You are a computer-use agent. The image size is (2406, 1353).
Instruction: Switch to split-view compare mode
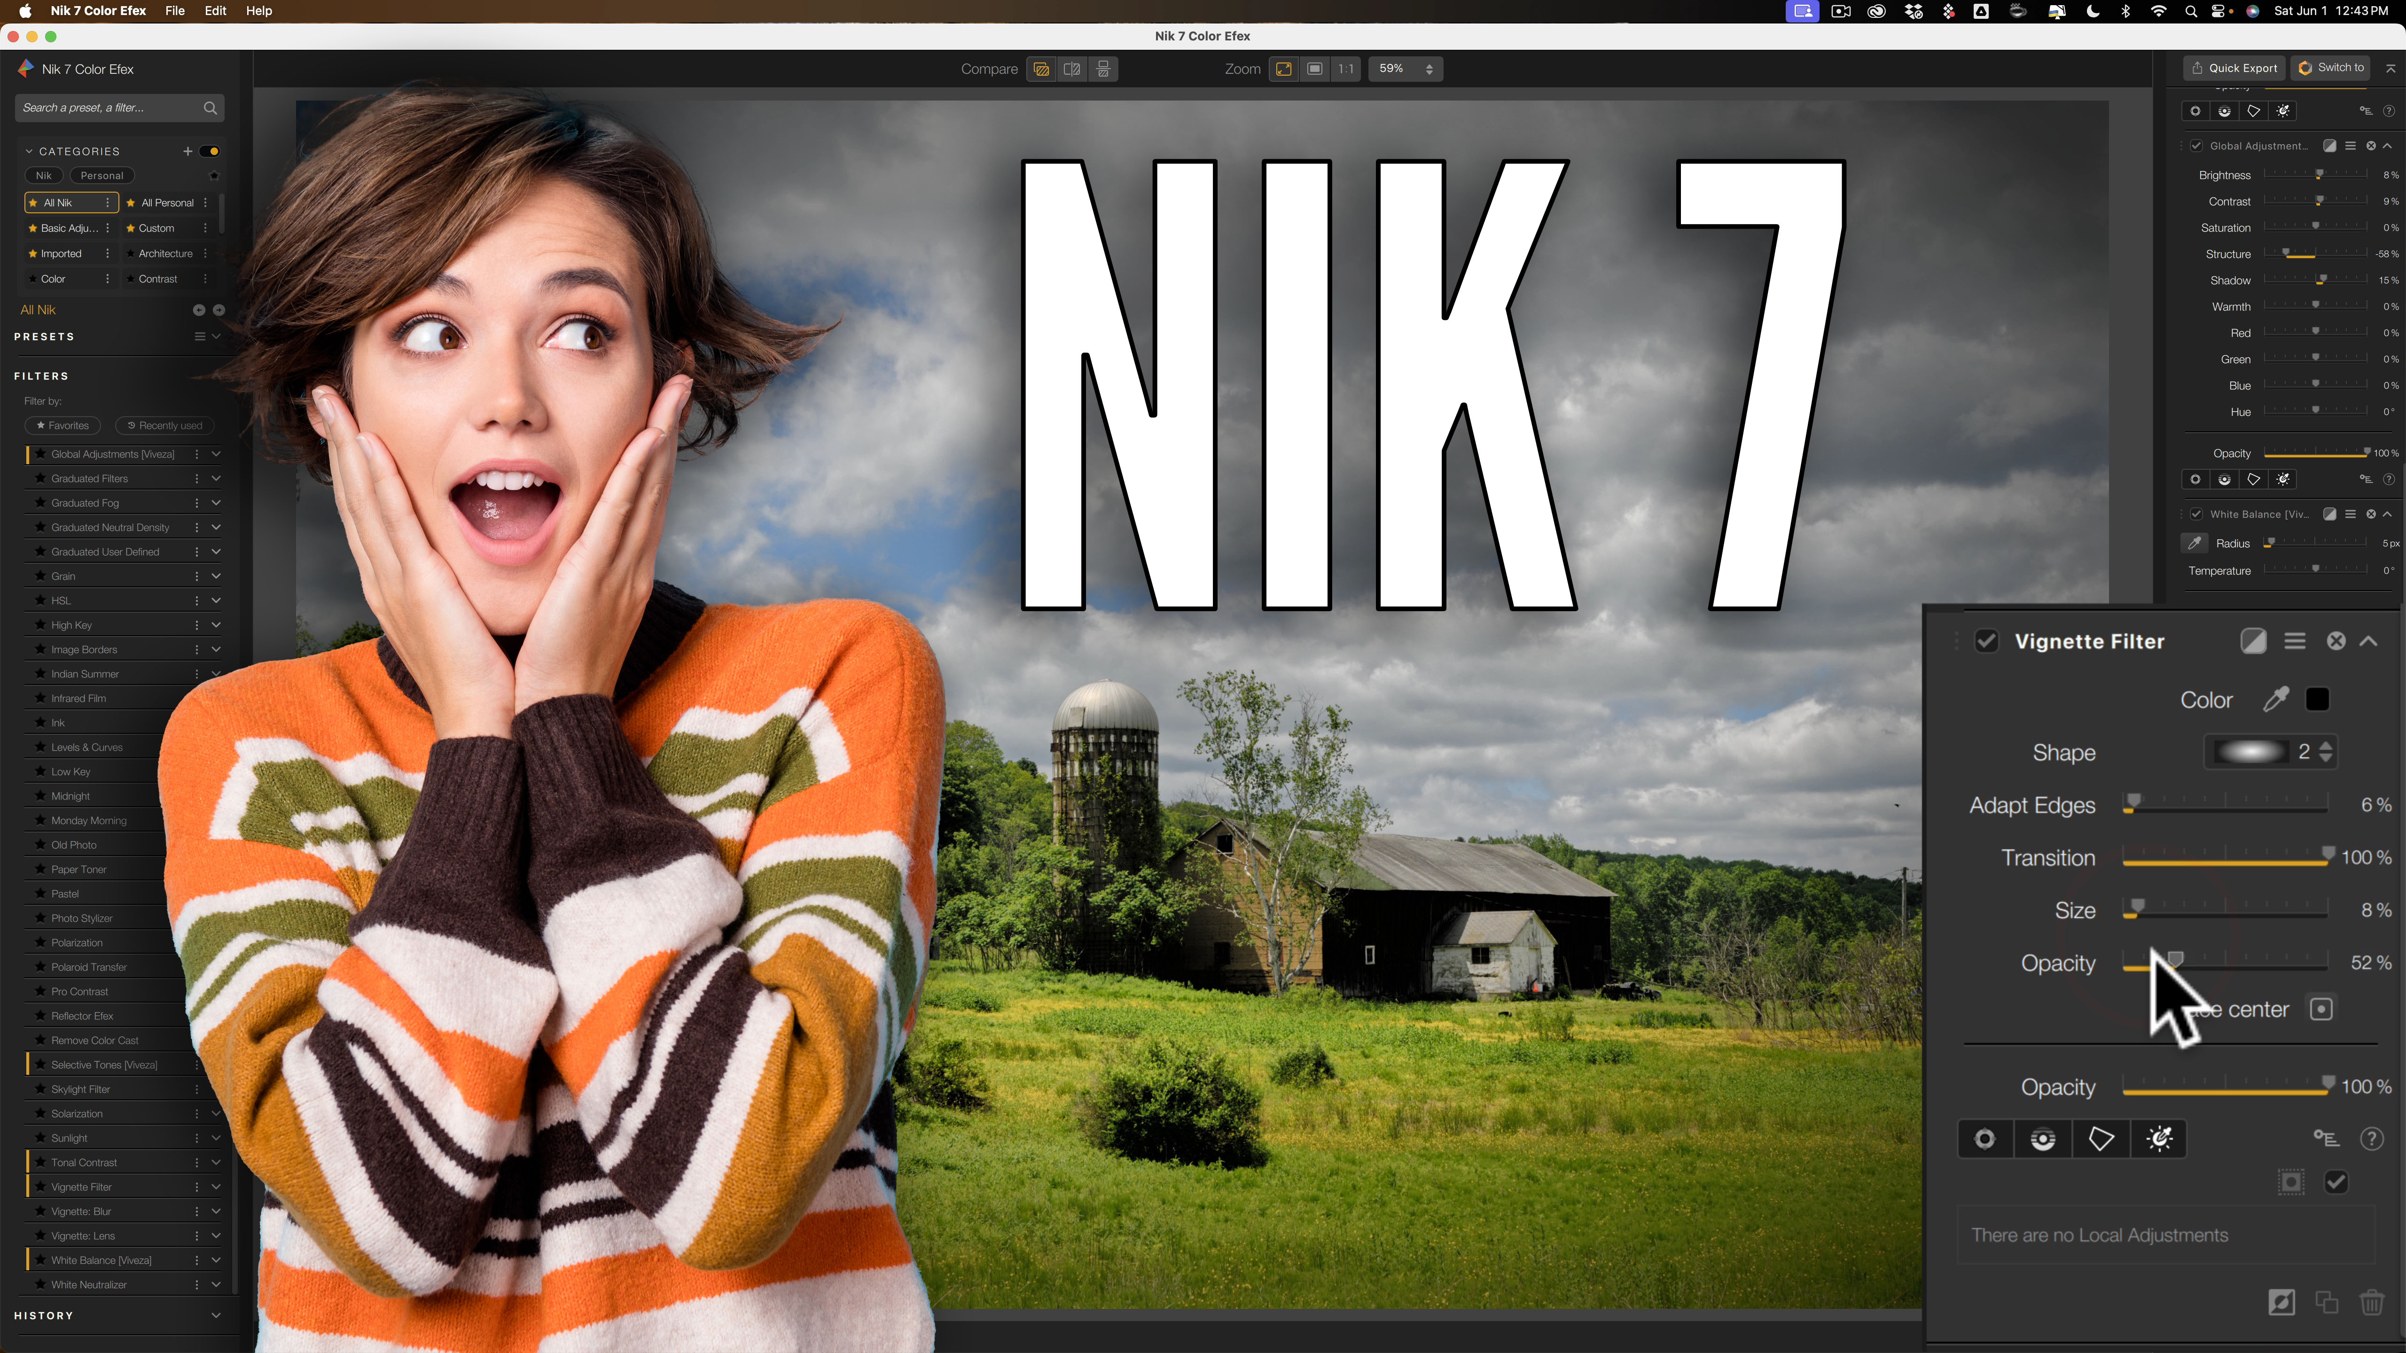(1072, 69)
